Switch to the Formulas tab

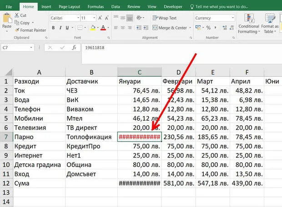coord(96,7)
